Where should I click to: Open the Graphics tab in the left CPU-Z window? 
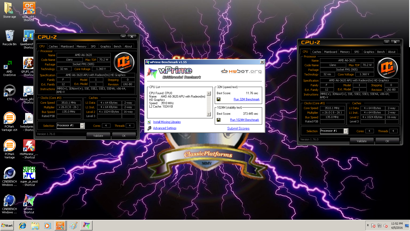pos(106,46)
